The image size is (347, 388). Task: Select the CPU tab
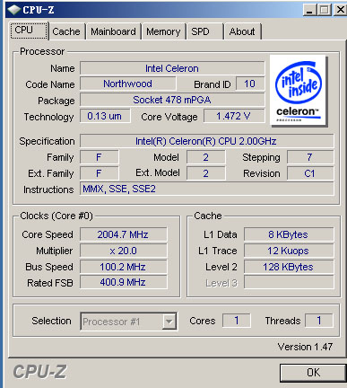(29, 31)
